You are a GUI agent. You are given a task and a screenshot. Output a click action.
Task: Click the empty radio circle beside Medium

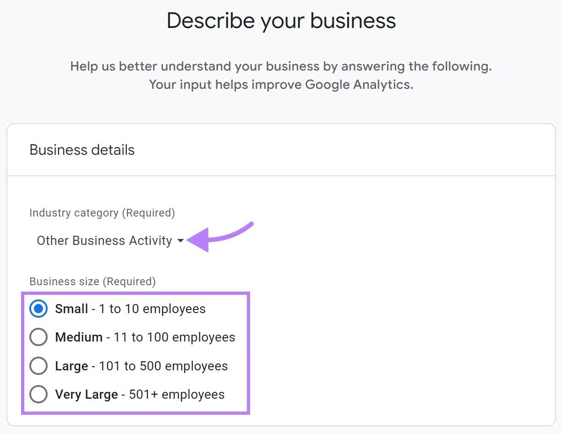click(38, 337)
